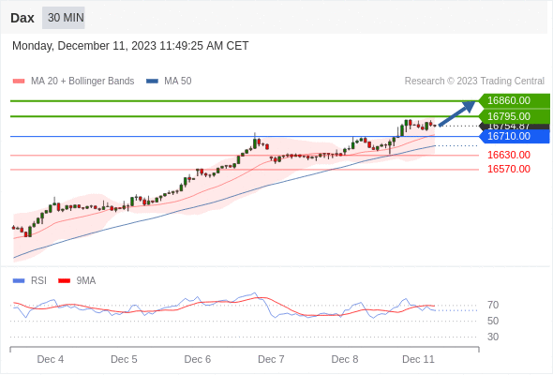Click the Dax instrument title
553x375 pixels.
22,18
